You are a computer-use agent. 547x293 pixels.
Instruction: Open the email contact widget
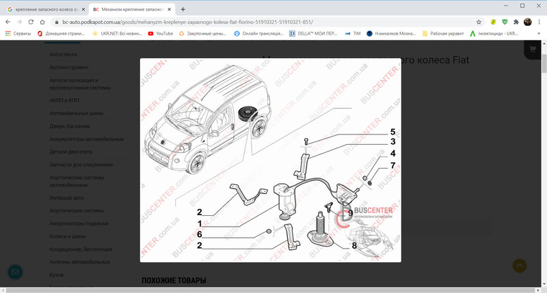click(x=15, y=272)
